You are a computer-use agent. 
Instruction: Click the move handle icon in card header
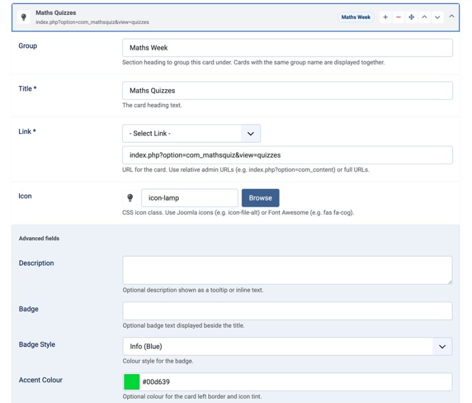click(x=411, y=17)
